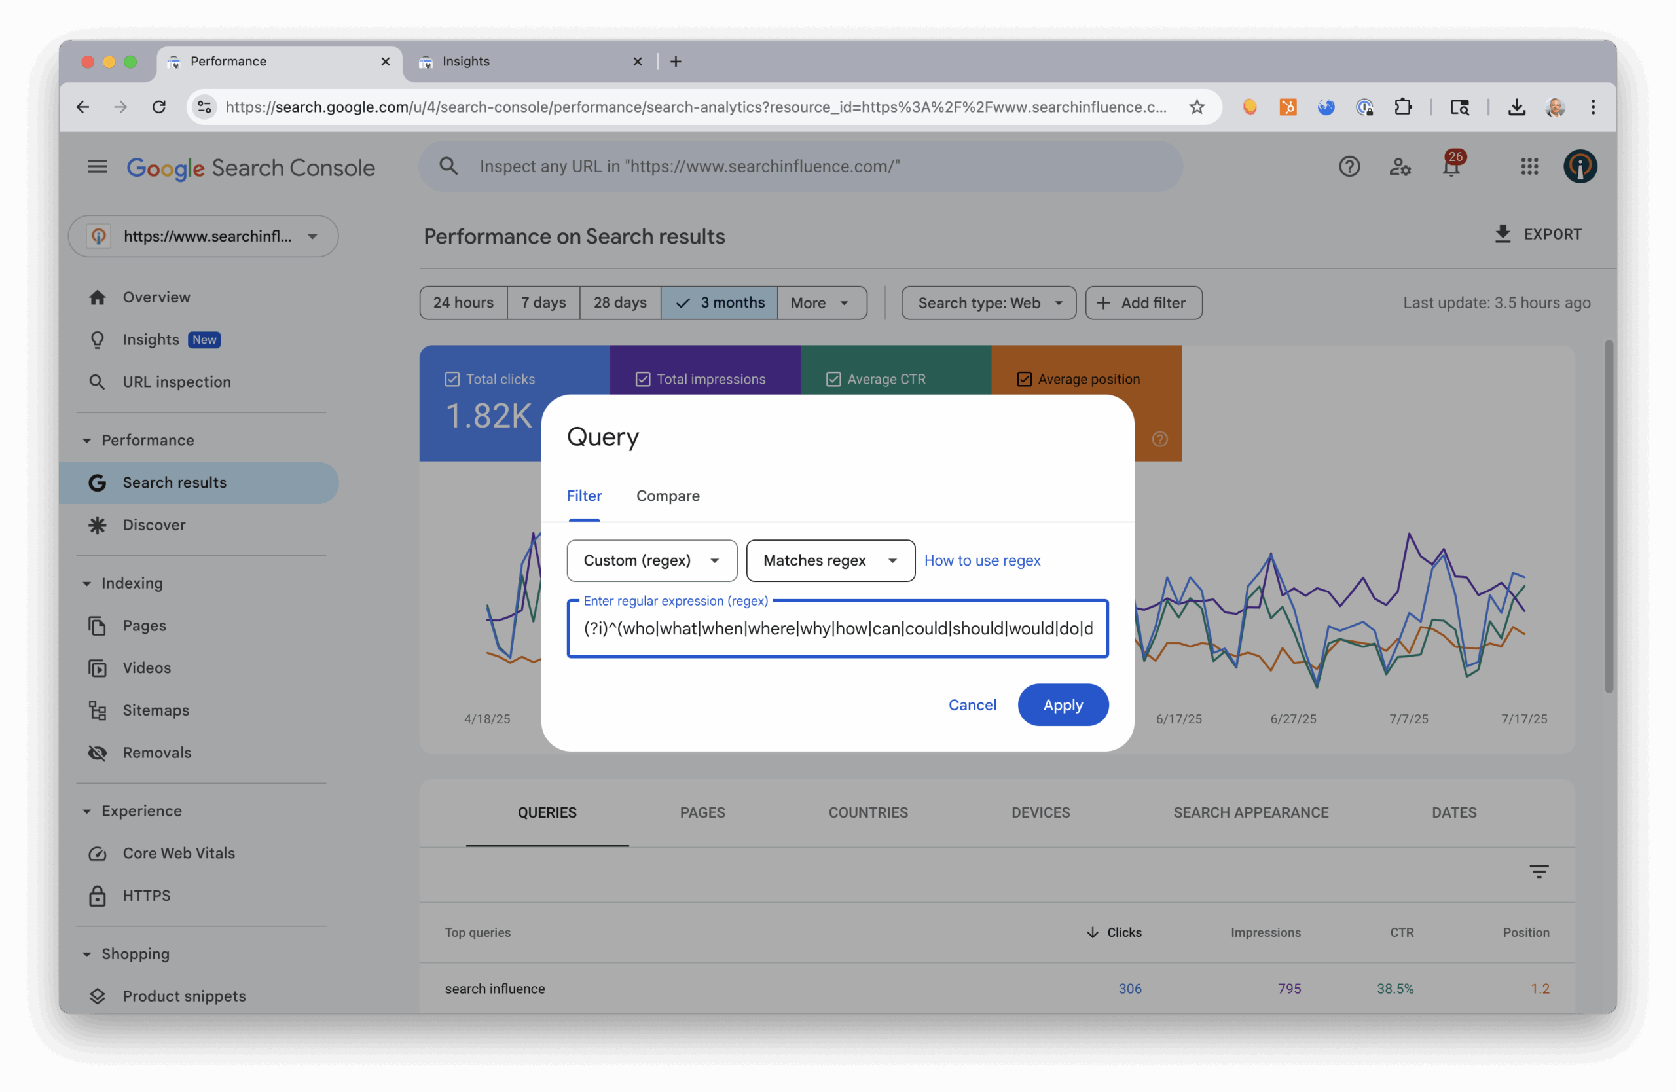This screenshot has width=1676, height=1092.
Task: Click the table filter rows icon
Action: tap(1539, 871)
